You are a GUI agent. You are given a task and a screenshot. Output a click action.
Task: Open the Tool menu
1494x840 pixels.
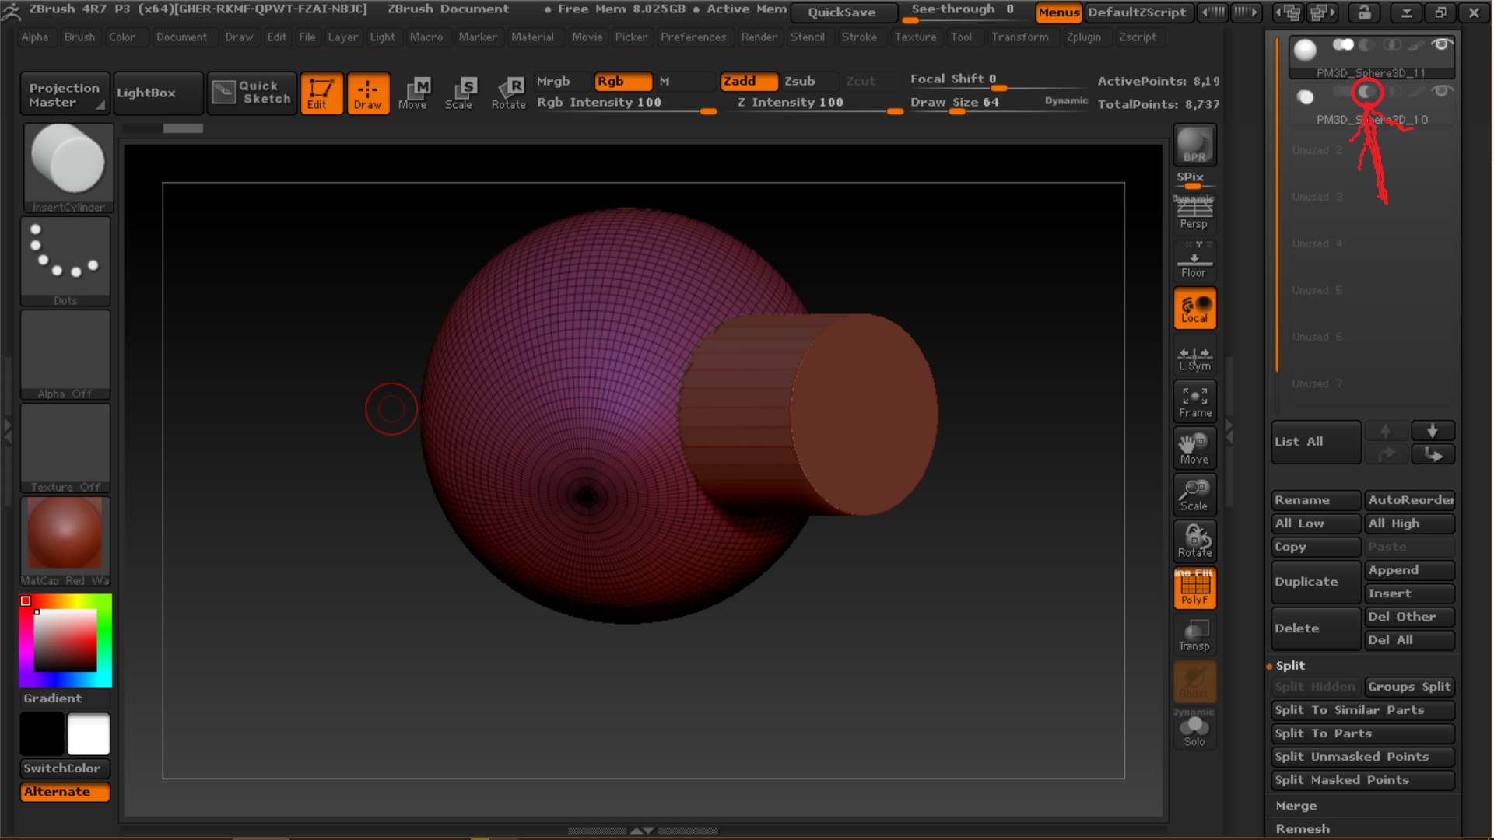(961, 37)
